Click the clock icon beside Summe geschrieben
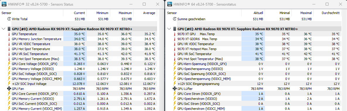The height and width of the screenshot is (111, 347). click(175, 19)
